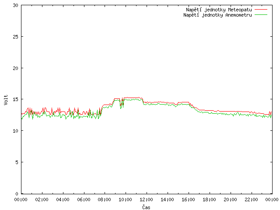Click the x-axis label 12:00
280x210 pixels.
tap(146, 199)
